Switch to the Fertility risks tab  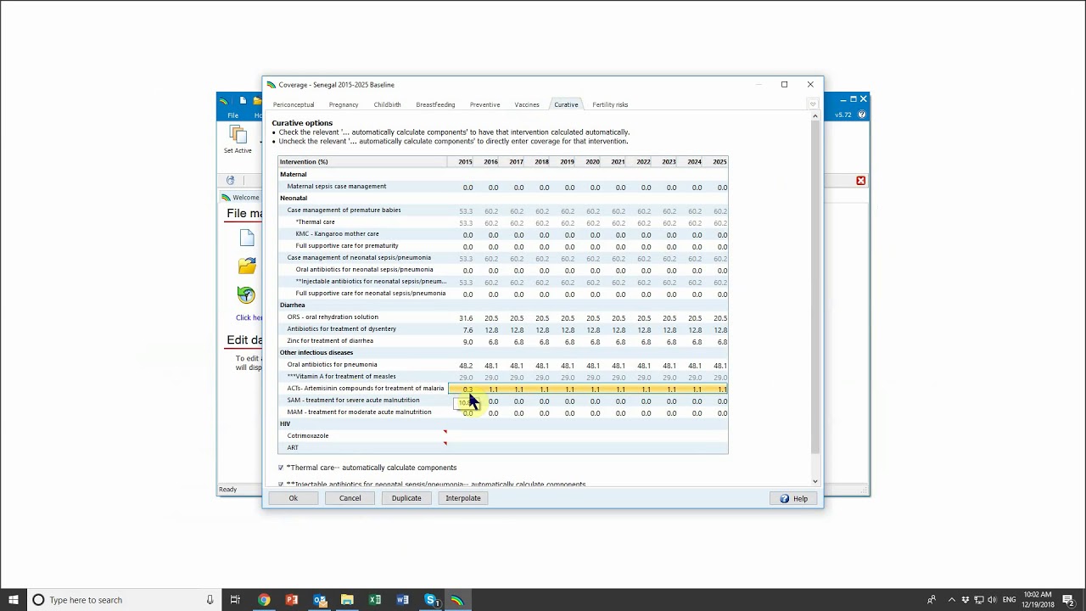coord(610,104)
